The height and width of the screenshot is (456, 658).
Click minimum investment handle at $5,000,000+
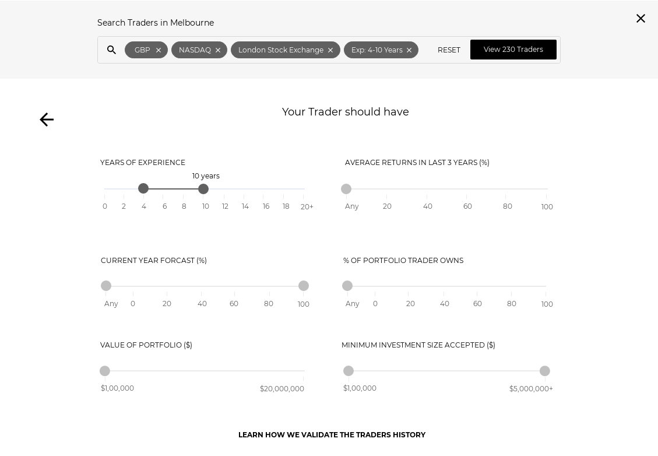[x=545, y=371]
